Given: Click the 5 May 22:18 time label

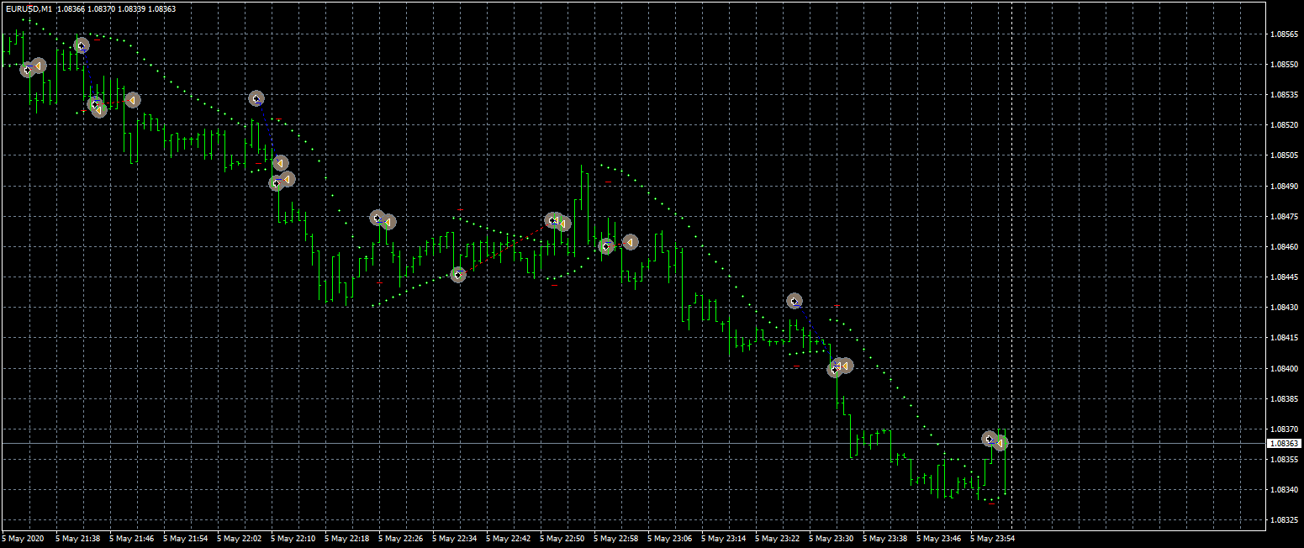Looking at the screenshot, I should point(347,538).
